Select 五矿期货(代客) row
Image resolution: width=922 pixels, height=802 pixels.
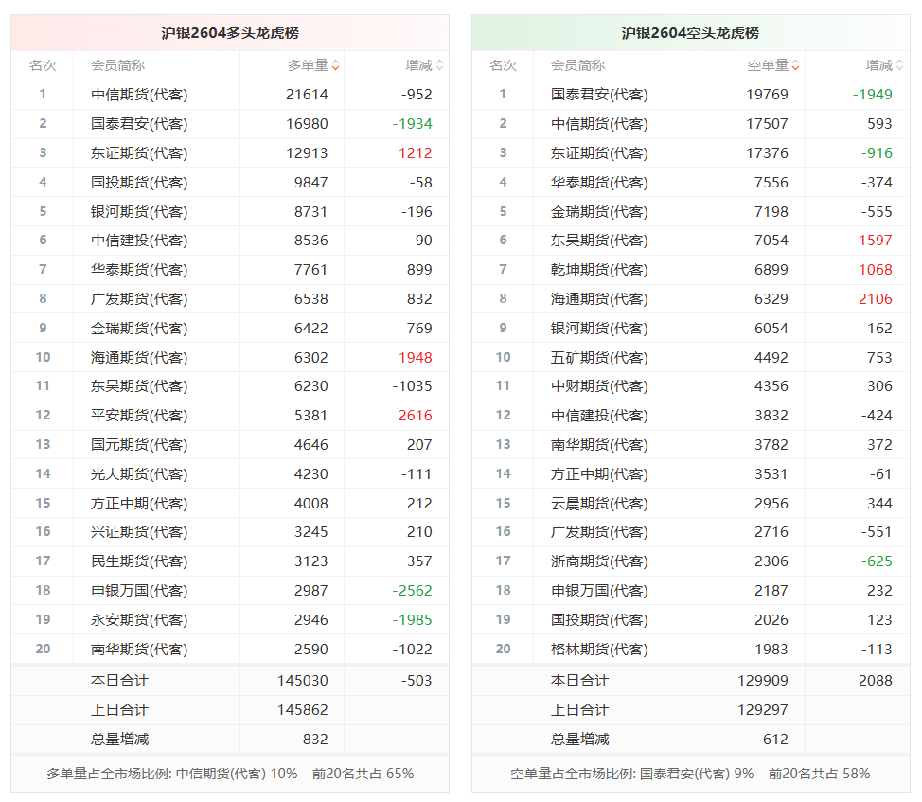[691, 358]
